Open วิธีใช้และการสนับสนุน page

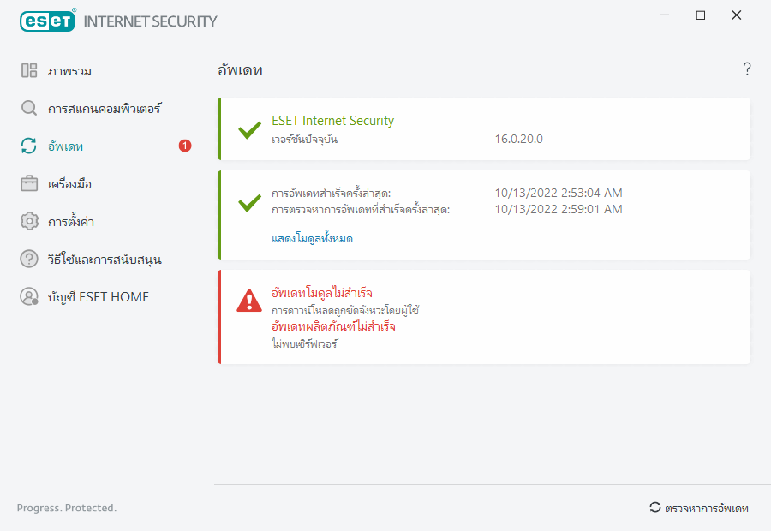(105, 260)
